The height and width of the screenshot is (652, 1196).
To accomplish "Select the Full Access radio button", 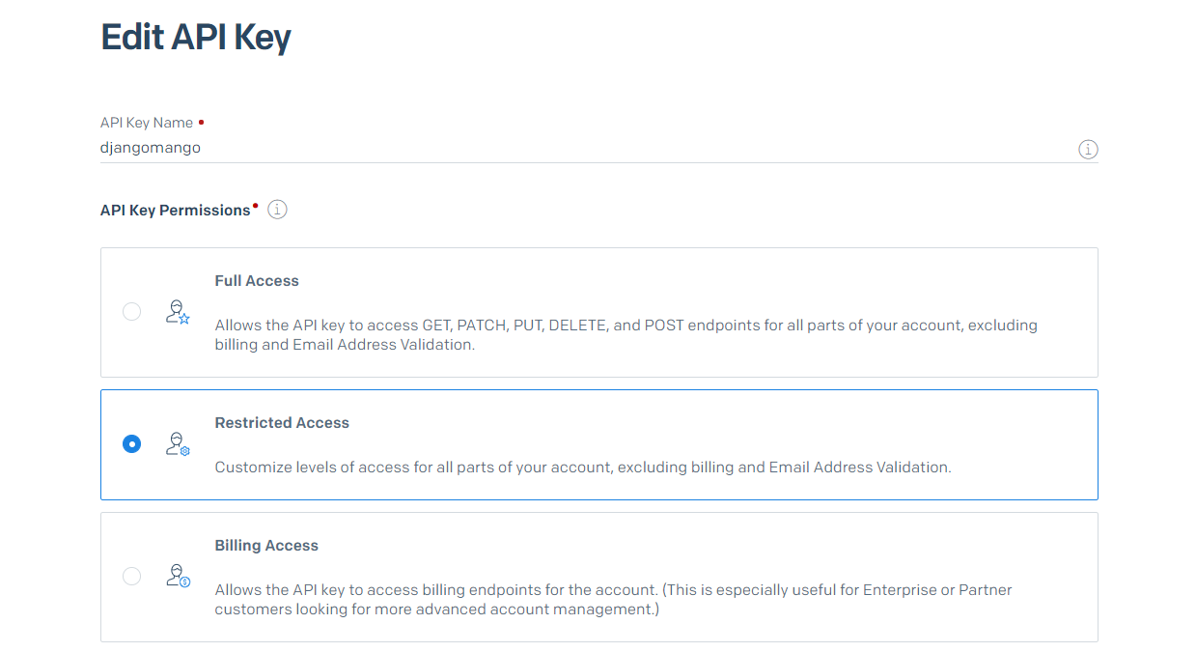I will tap(131, 312).
